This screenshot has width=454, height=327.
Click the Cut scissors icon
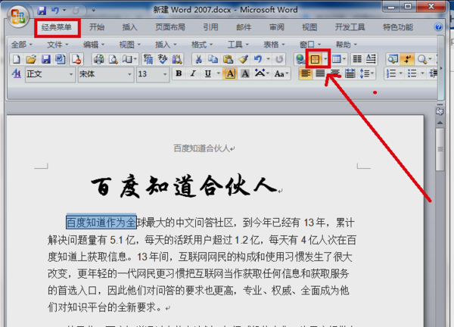tap(198, 59)
